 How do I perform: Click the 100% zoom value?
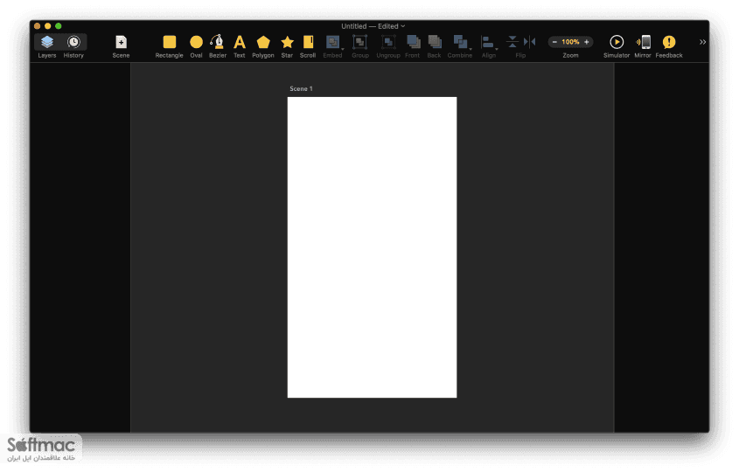pos(570,42)
